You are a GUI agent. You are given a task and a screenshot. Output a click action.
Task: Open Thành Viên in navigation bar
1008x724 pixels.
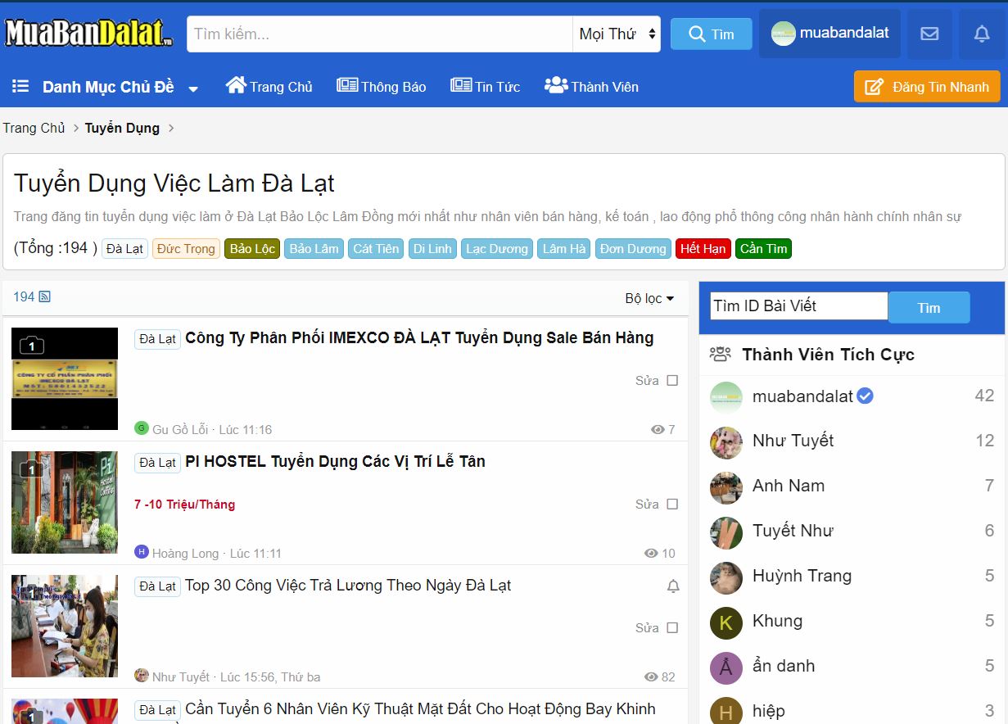591,86
